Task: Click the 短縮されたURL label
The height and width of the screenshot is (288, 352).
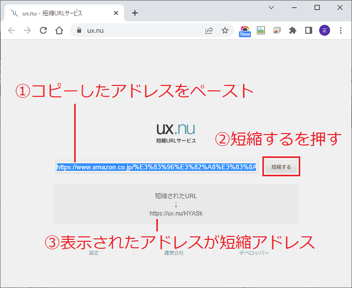Action: 176,196
